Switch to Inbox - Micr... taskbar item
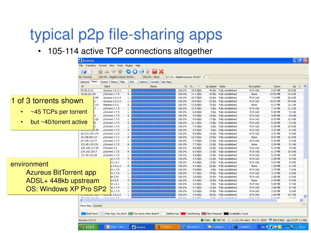Image resolution: width=311 pixels, height=233 pixels. point(117,227)
